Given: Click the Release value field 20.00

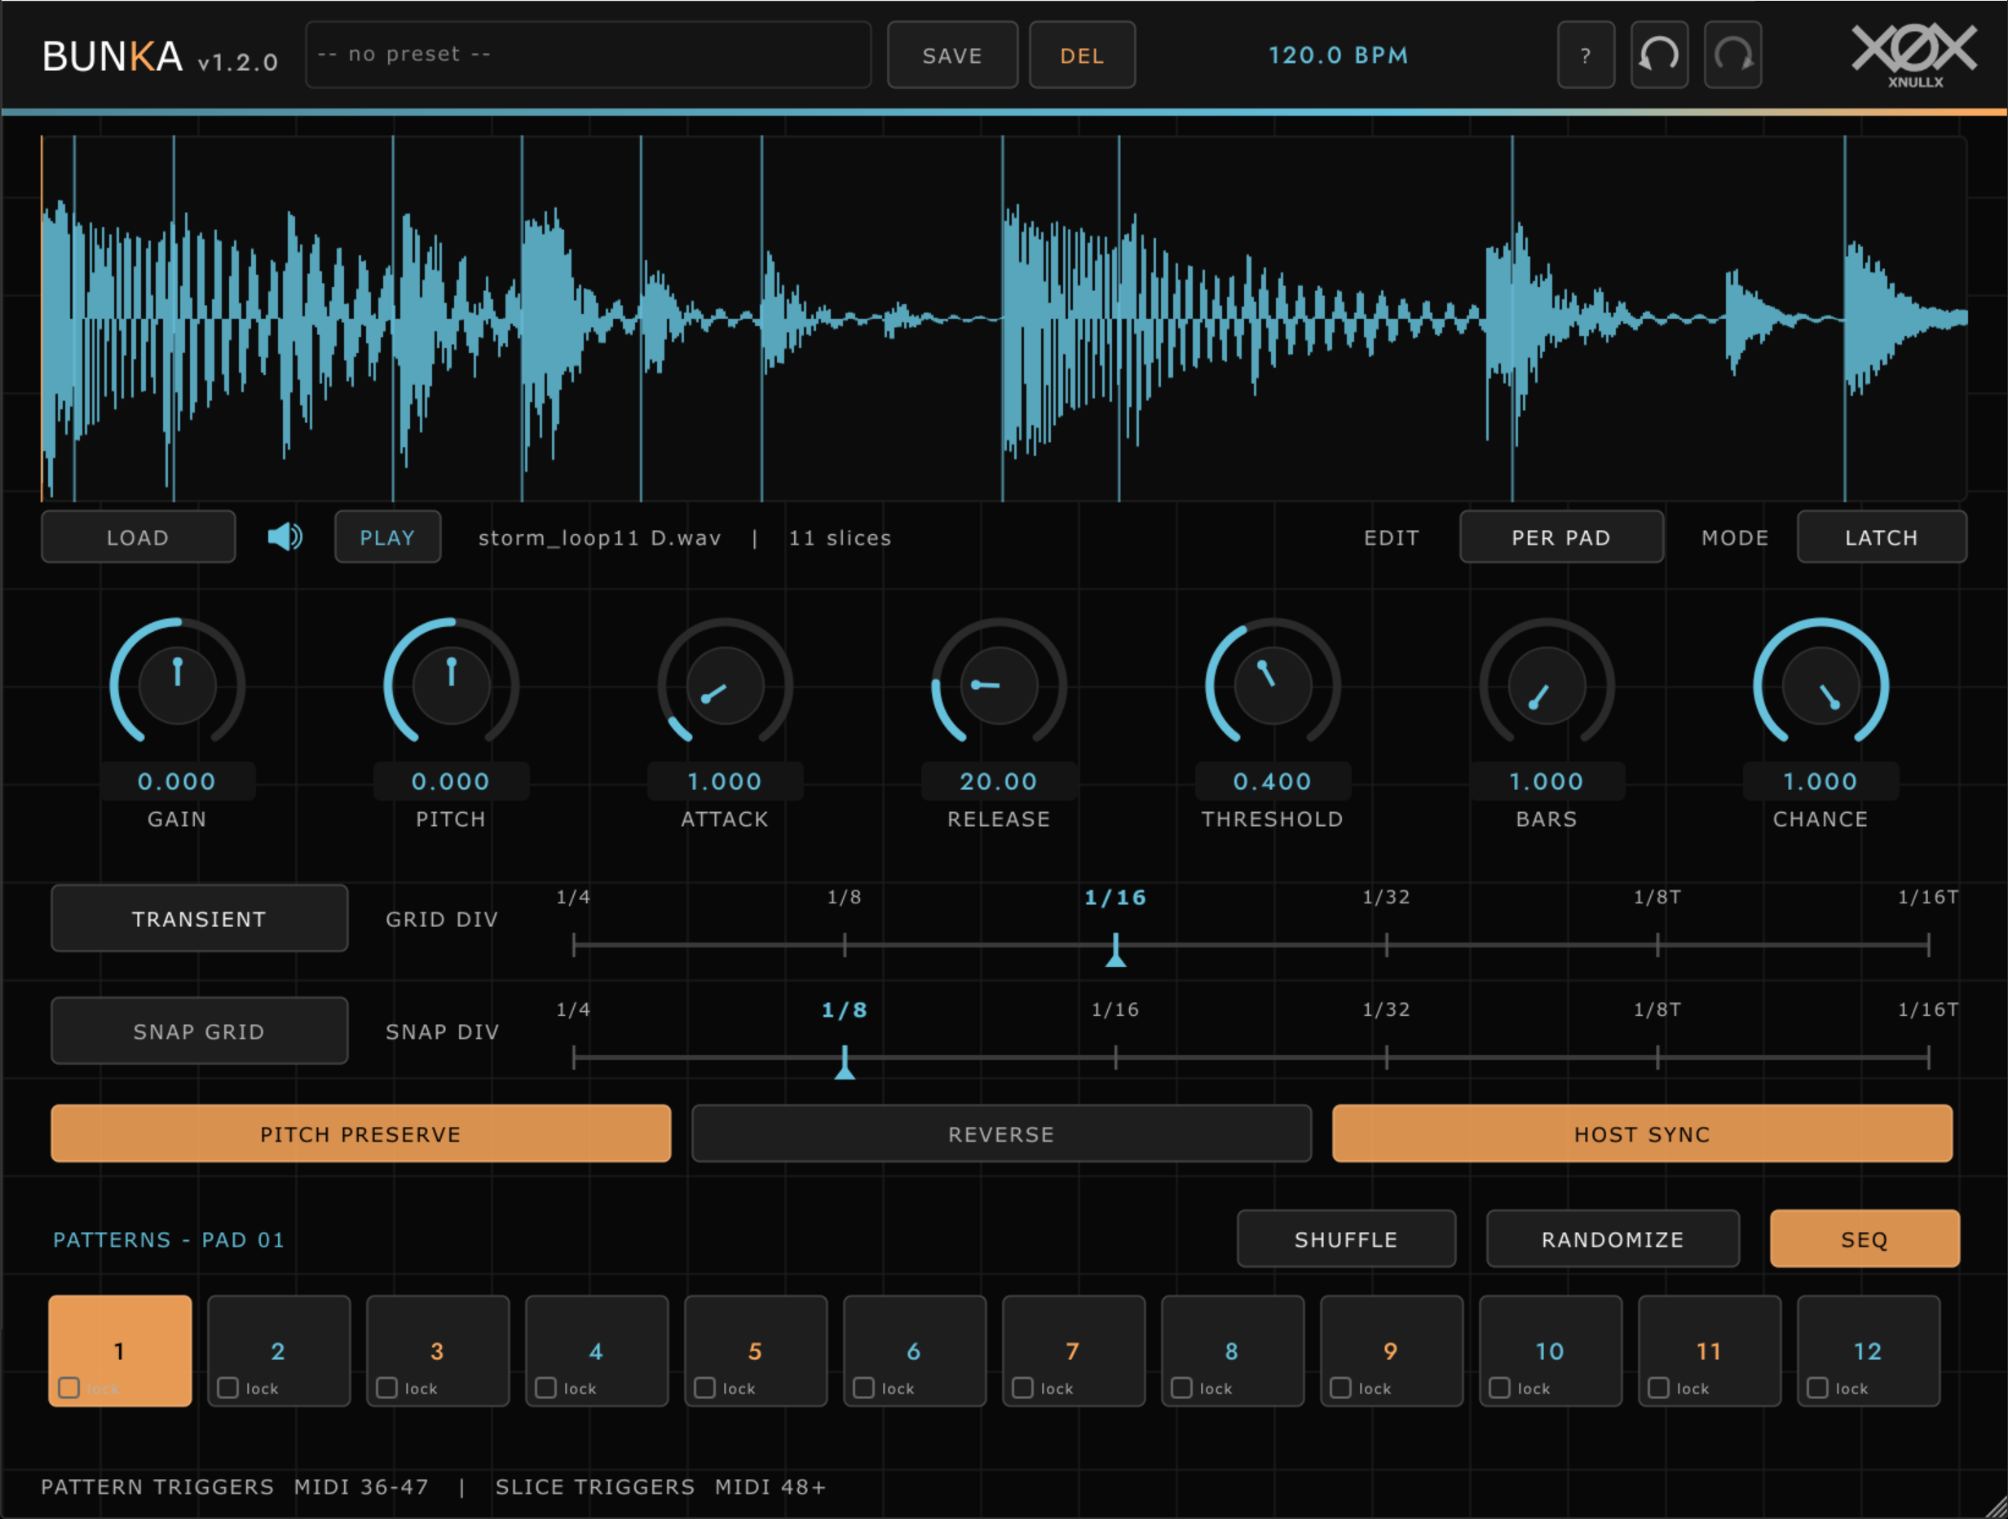Looking at the screenshot, I should (999, 781).
